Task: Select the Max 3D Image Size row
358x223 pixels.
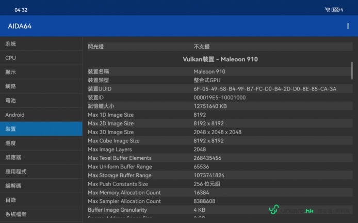Action: (x=220, y=132)
